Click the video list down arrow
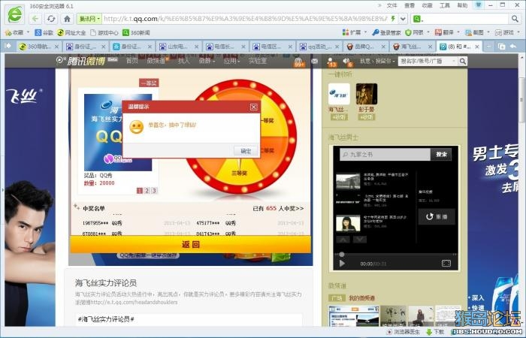The height and width of the screenshot is (338, 526). point(360,240)
